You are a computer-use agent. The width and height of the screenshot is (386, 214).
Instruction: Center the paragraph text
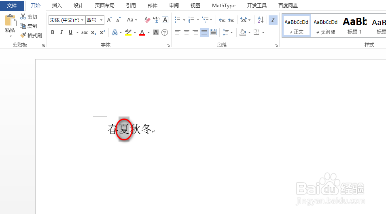(x=187, y=32)
